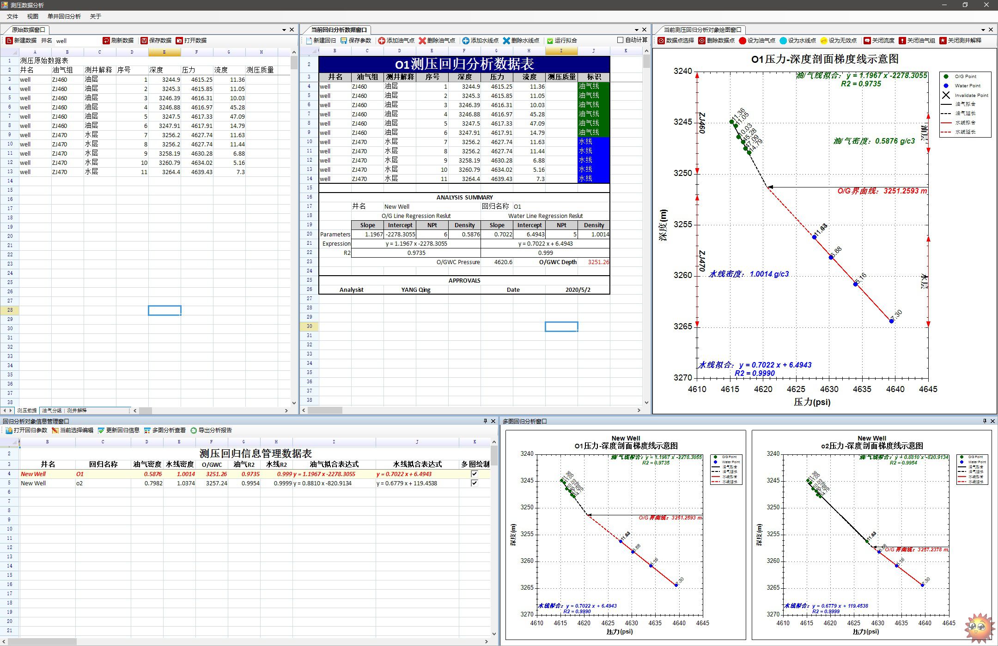Click 多图分析查看 icon
Screen dimensions: 998x646
pyautogui.click(x=147, y=430)
